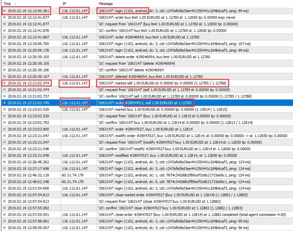Screen dimensions: 293x231
Task: Click the row icon at 12:21:02.745
Action: (4, 103)
